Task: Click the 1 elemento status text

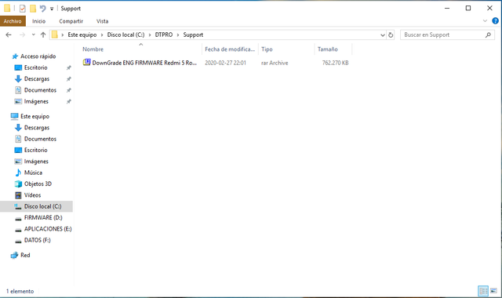Action: pyautogui.click(x=20, y=291)
